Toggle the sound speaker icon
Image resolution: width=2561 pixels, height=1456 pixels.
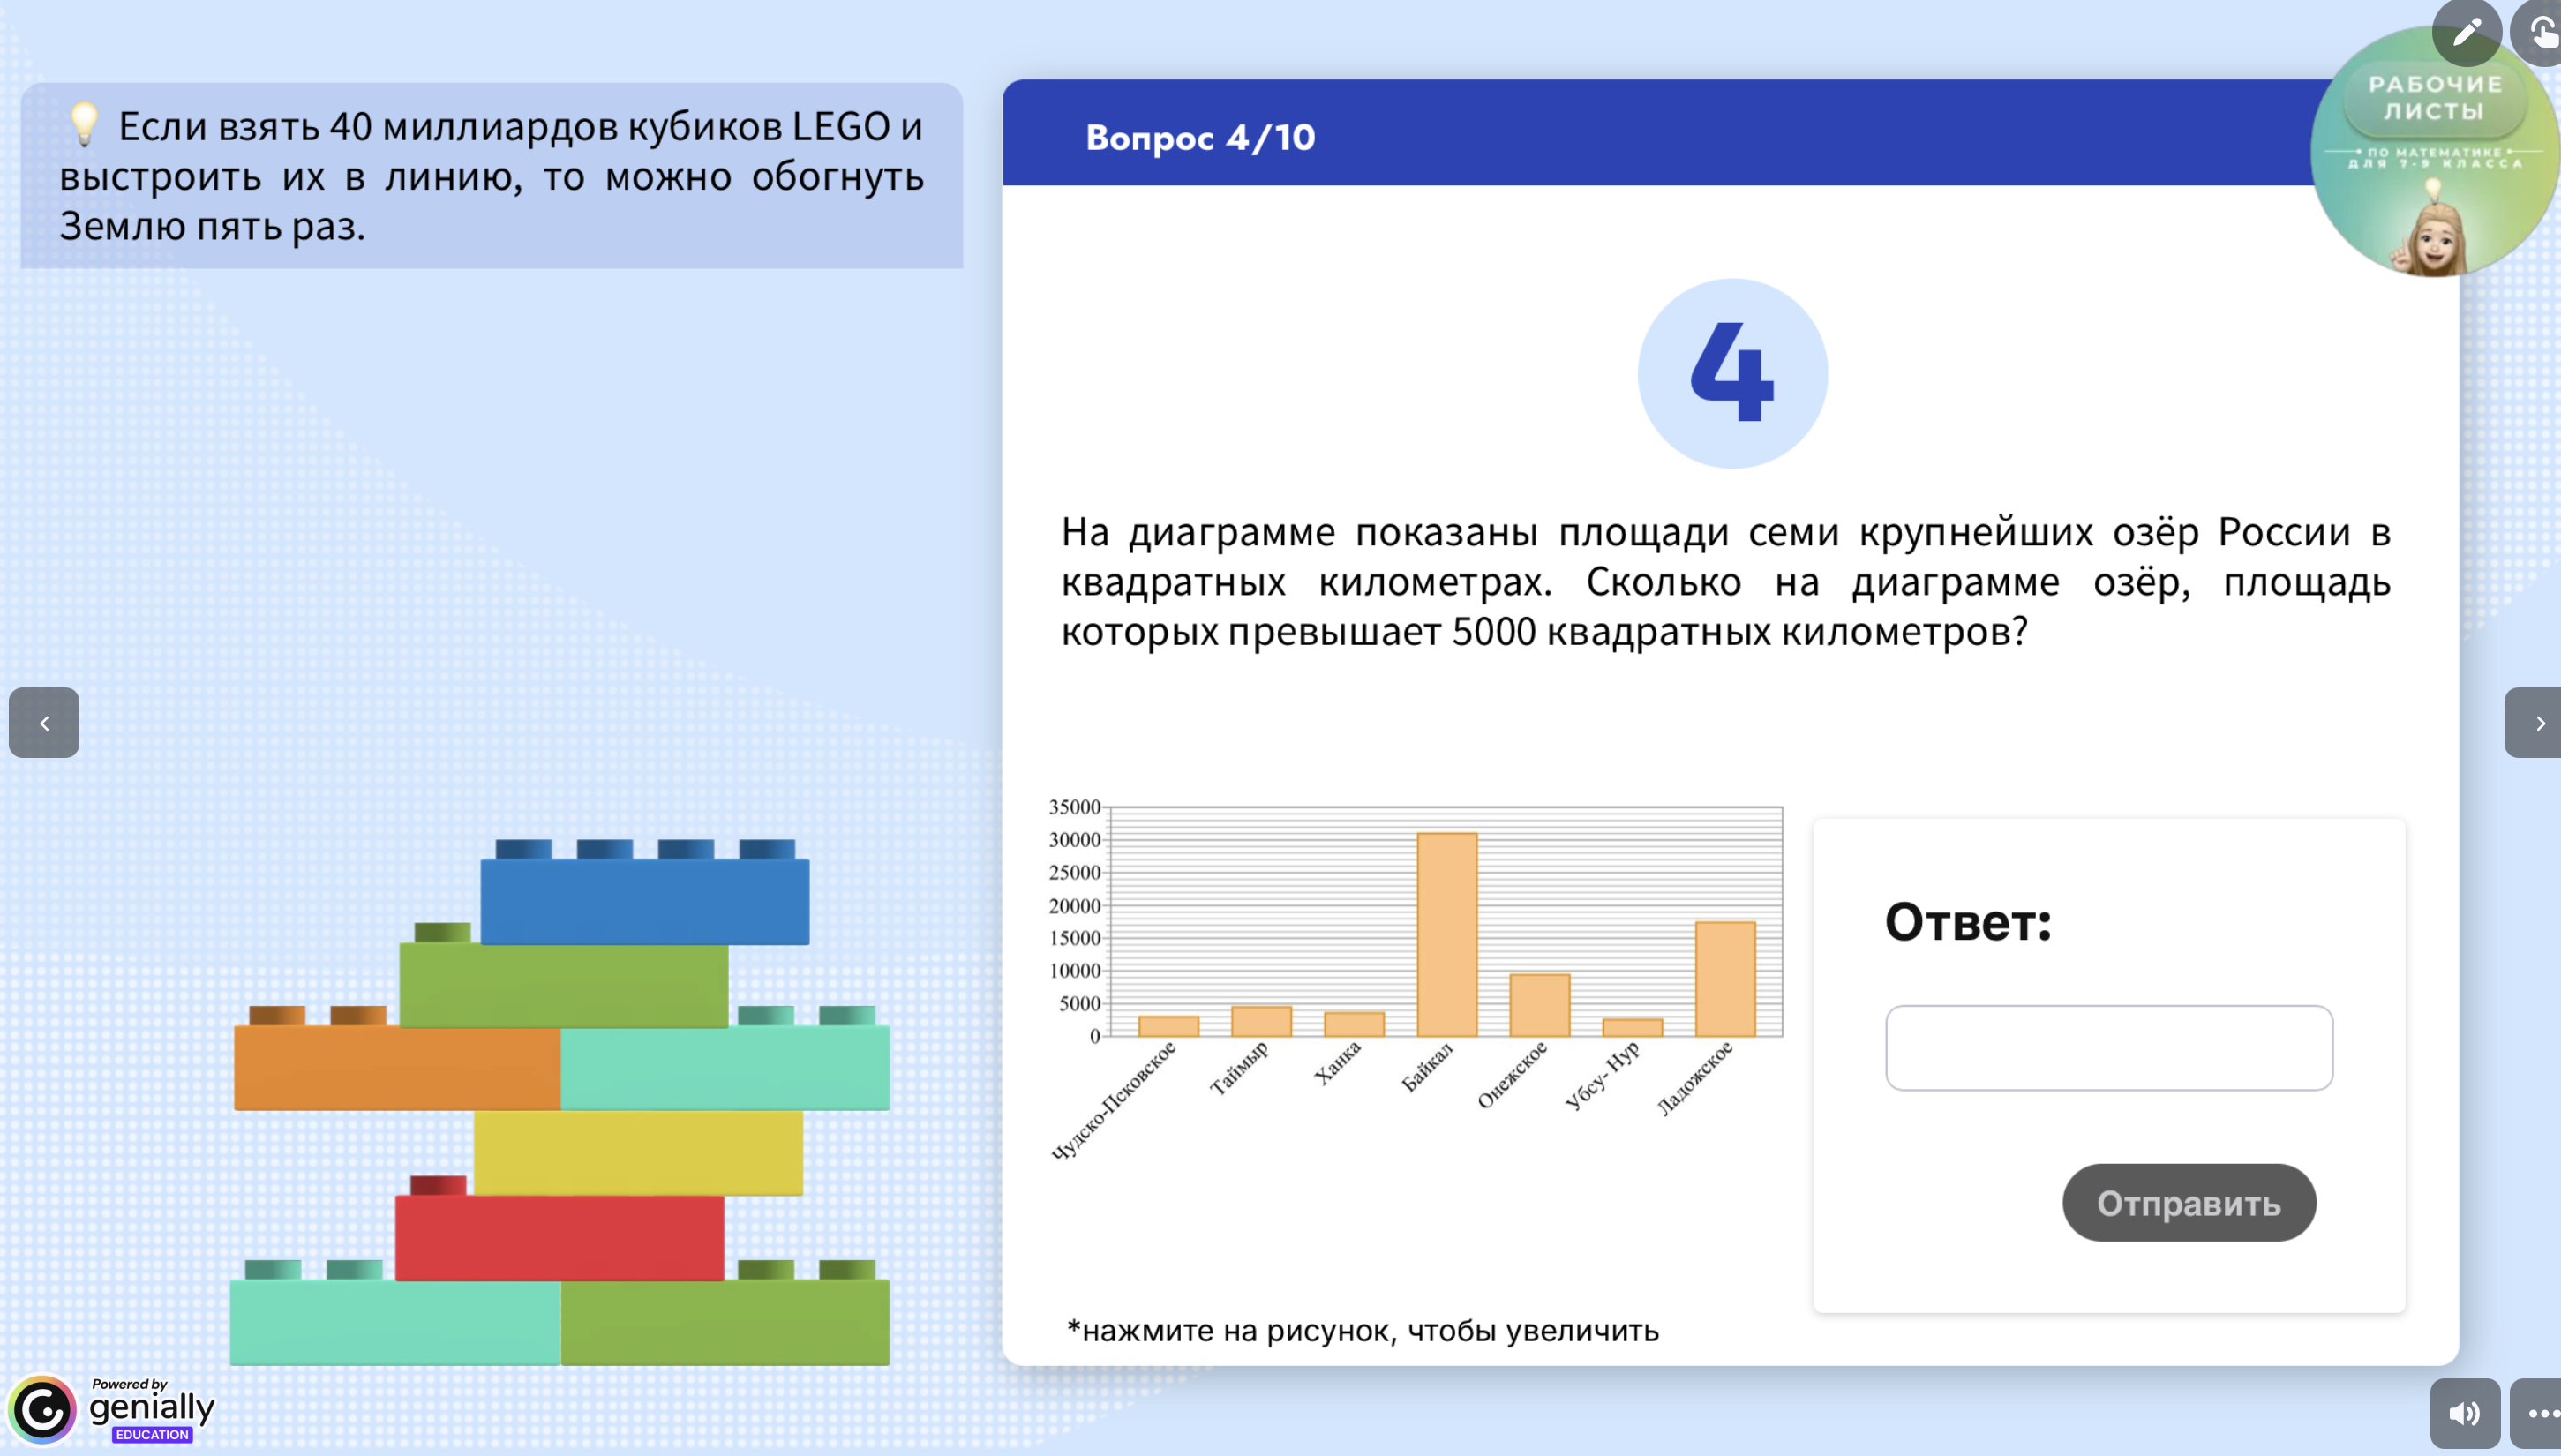[2465, 1413]
